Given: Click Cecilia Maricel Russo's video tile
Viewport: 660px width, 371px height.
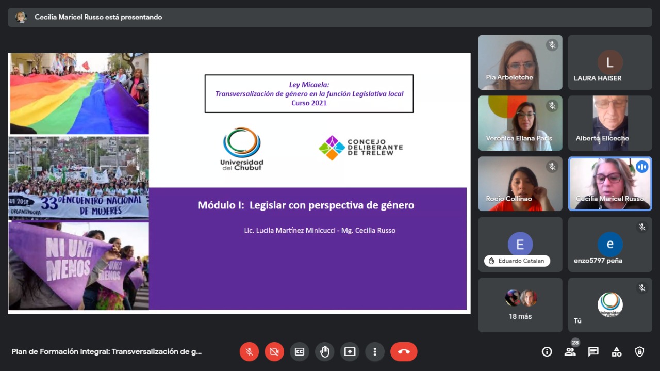Looking at the screenshot, I should 610,184.
